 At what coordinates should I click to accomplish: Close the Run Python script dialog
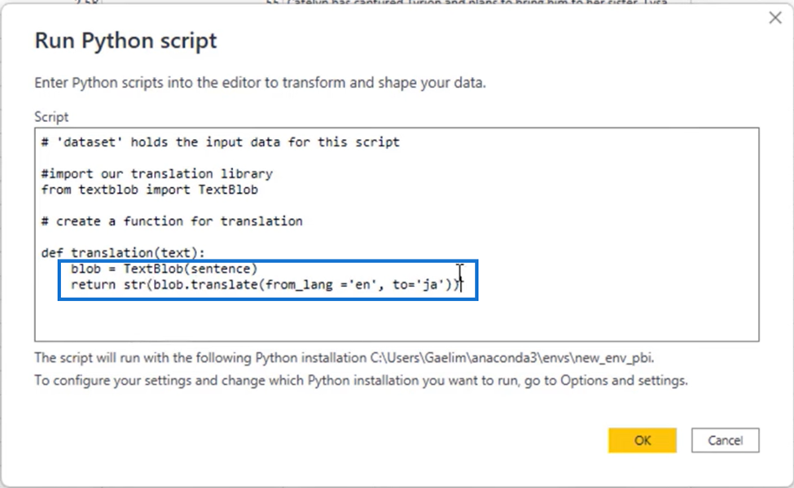pos(774,18)
